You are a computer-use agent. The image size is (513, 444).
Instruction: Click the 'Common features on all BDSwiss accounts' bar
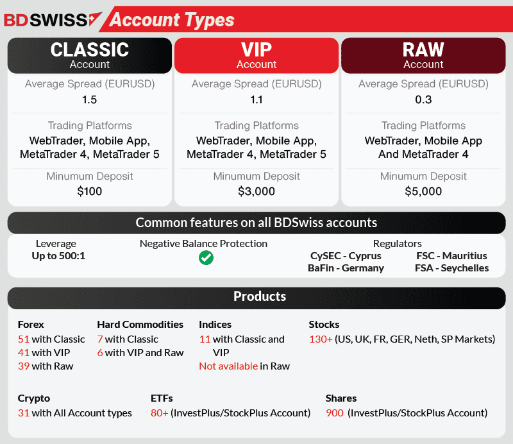coord(256,223)
